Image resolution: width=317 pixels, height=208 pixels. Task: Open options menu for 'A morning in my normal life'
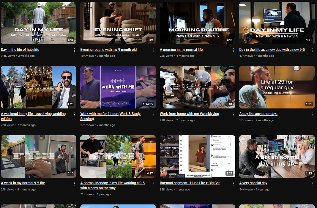(233, 50)
